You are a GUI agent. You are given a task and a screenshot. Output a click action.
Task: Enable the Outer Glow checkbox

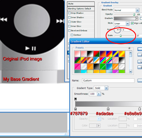click(69, 22)
